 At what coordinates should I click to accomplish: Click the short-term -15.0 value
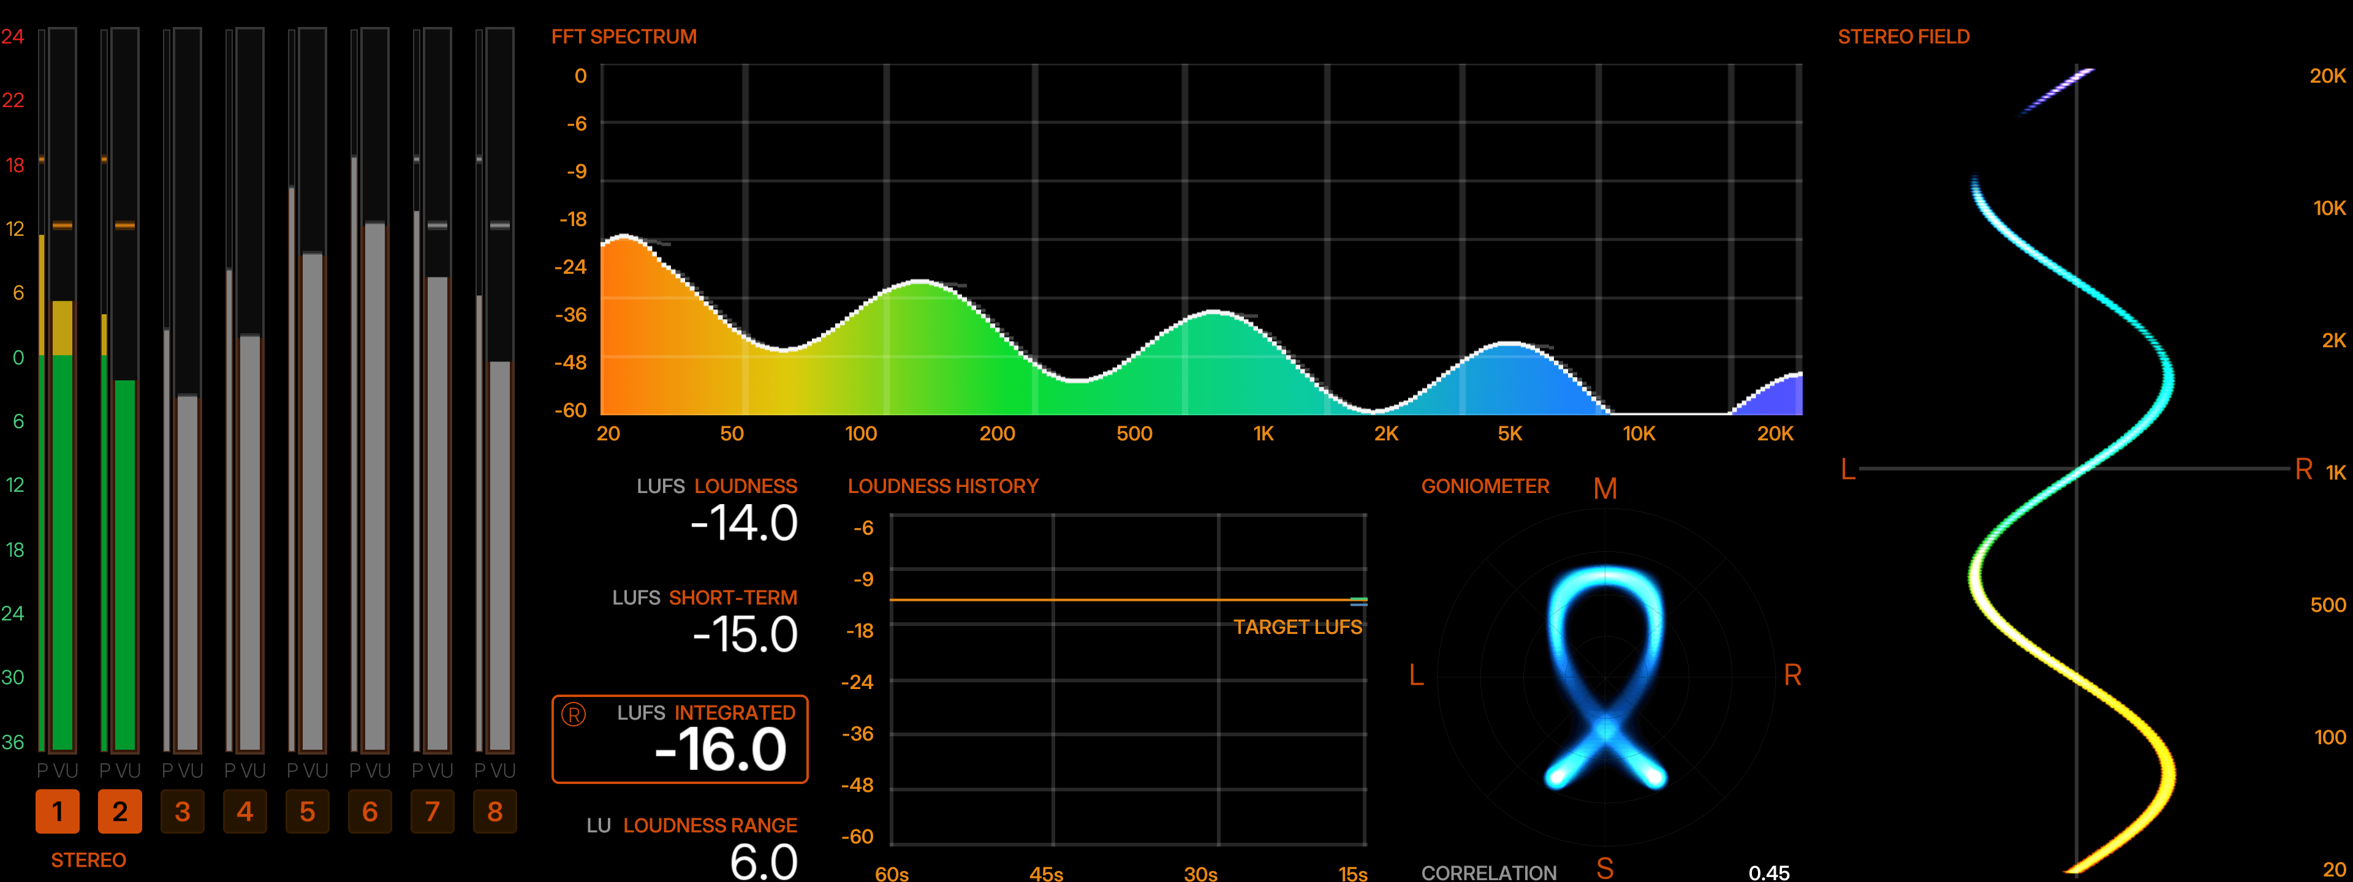coord(745,635)
